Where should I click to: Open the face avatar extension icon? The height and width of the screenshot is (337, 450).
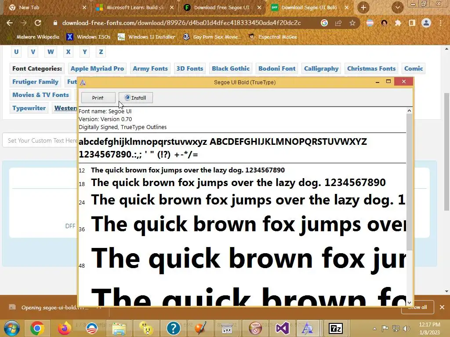click(384, 23)
